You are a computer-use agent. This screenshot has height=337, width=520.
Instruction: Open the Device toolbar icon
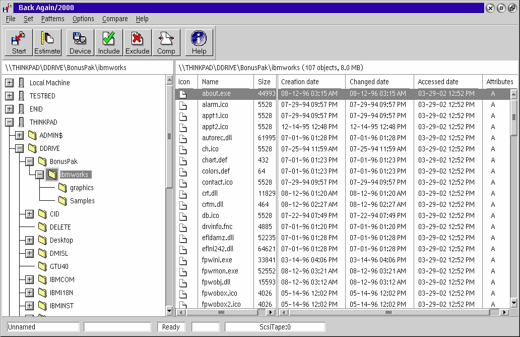point(80,42)
